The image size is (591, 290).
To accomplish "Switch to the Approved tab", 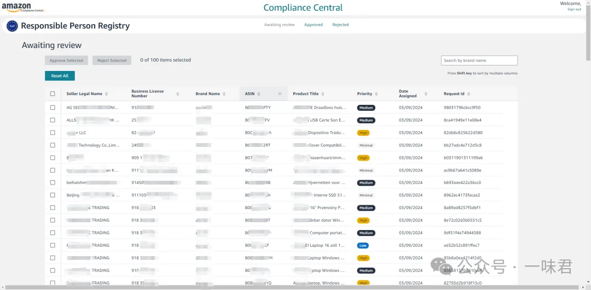I will [314, 25].
